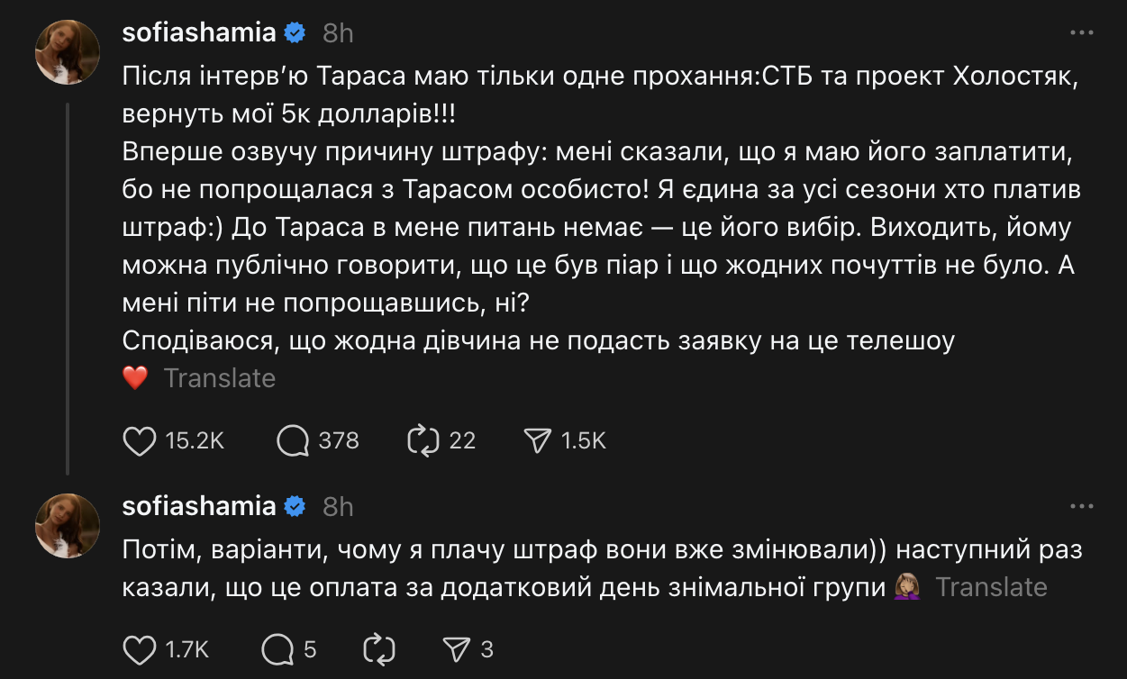This screenshot has width=1127, height=679.
Task: Open the more options menu of first post
Action: coord(1081,33)
